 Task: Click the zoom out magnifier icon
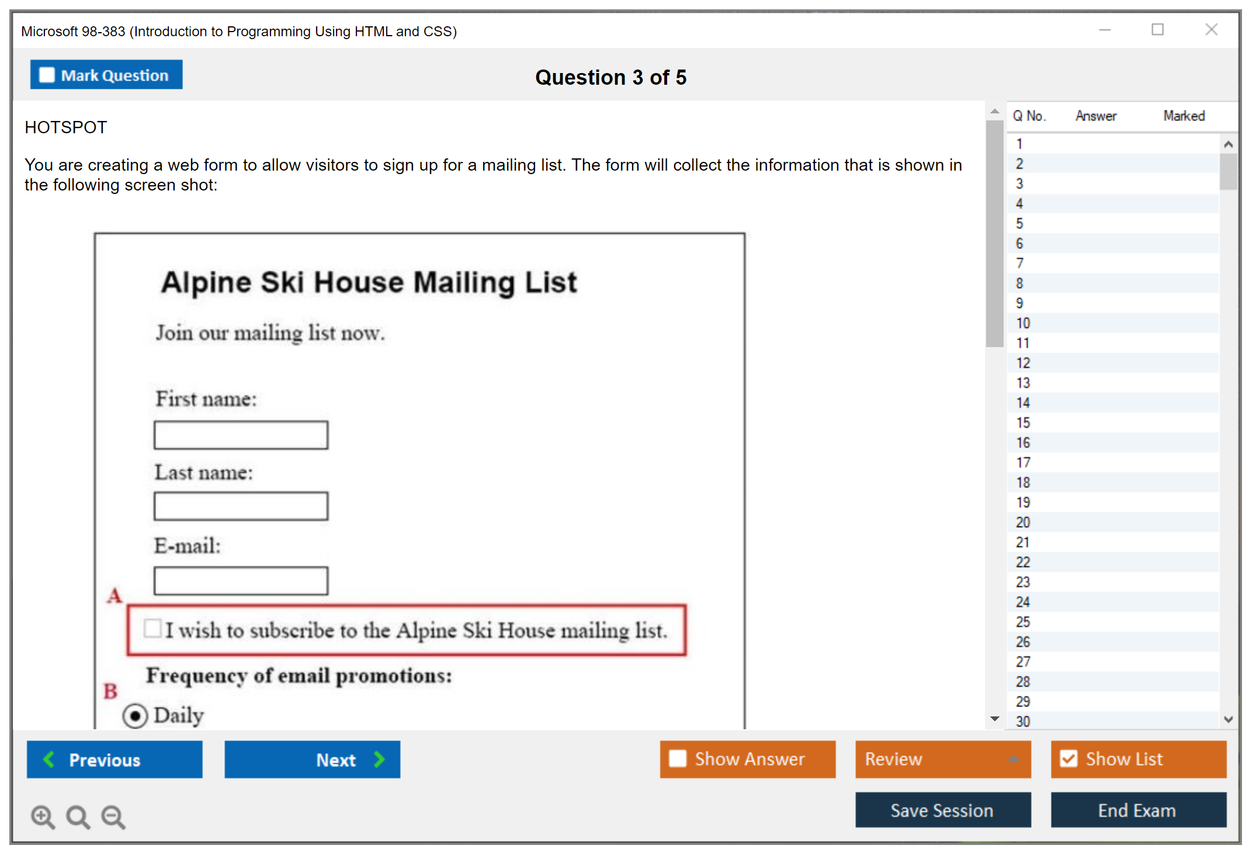coord(113,816)
